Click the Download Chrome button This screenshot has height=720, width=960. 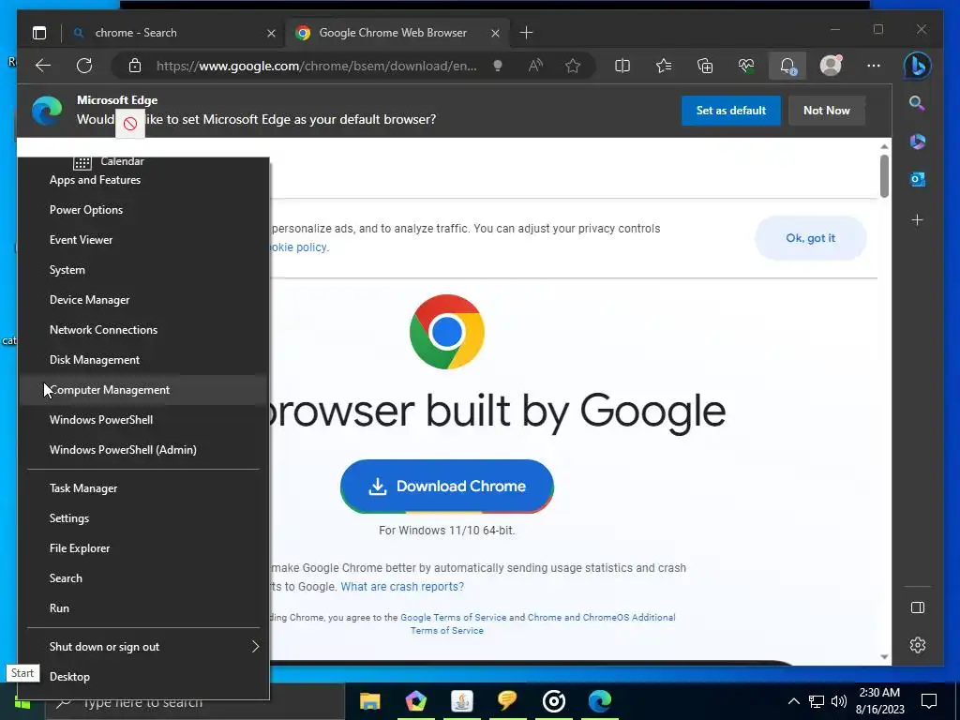pyautogui.click(x=447, y=487)
